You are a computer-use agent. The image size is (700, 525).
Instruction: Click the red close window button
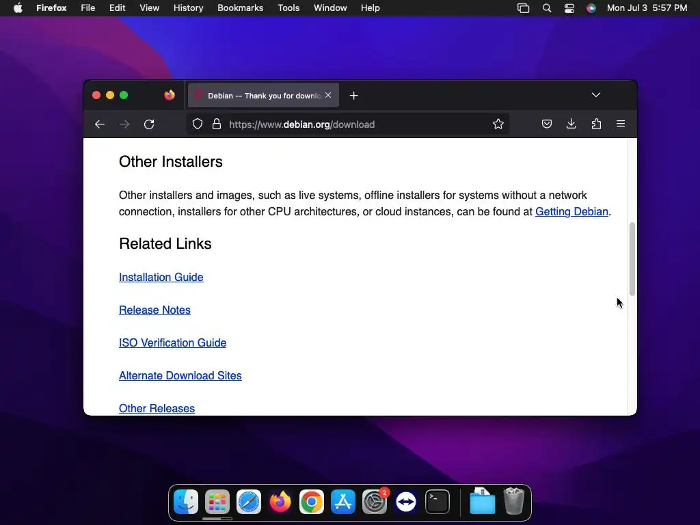pos(96,95)
